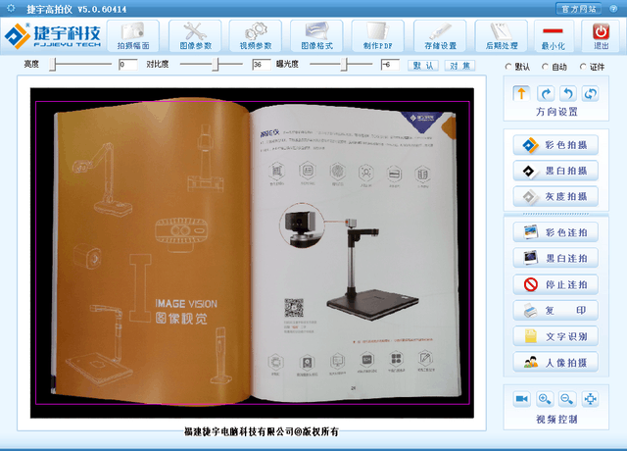
Task: Zoom in using video control magnifier
Action: (x=545, y=399)
